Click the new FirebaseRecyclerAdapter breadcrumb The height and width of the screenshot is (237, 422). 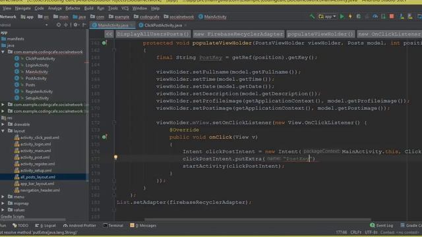(x=239, y=34)
